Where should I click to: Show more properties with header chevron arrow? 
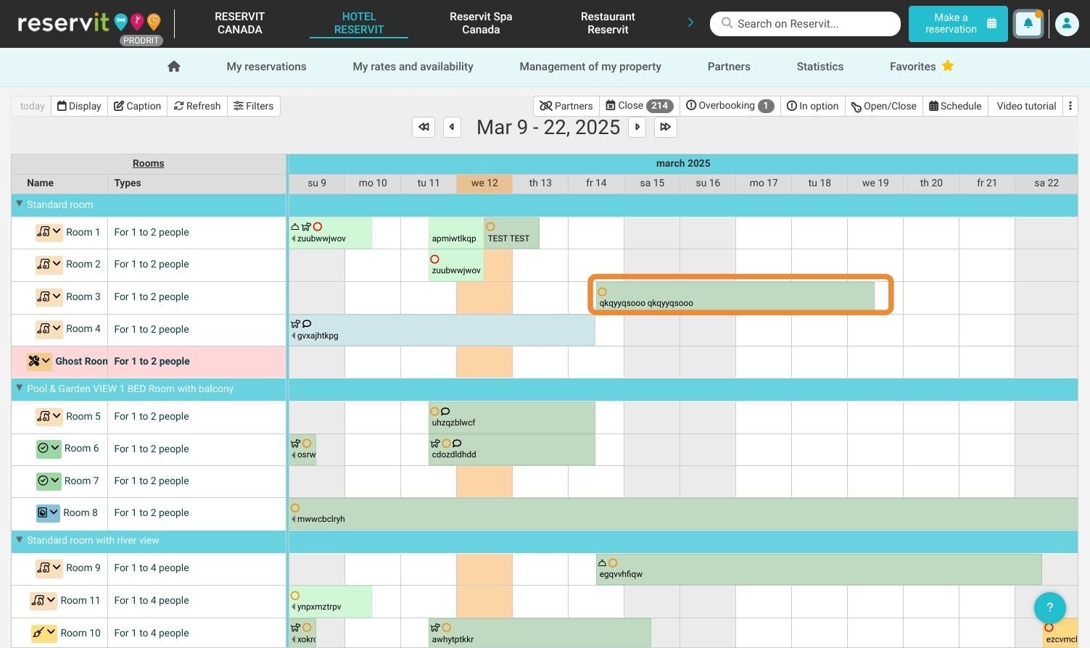[x=690, y=23]
